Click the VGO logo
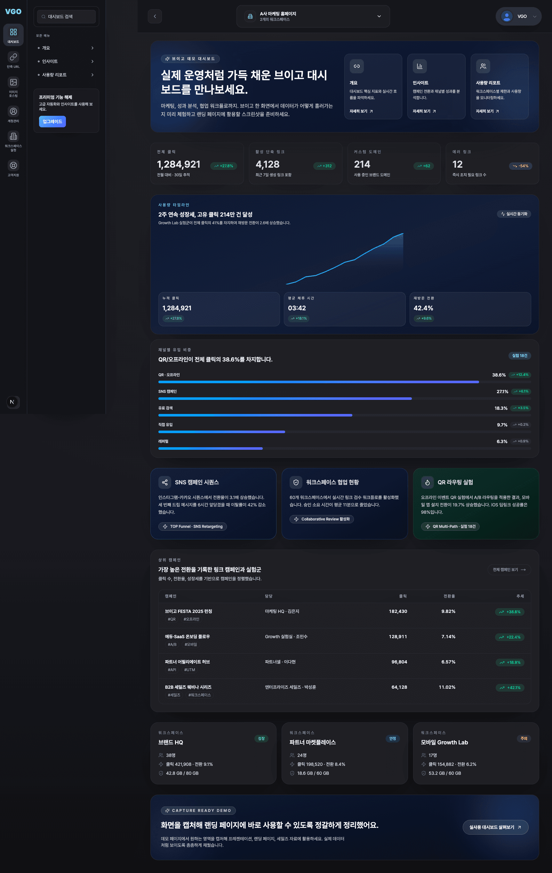 pos(13,12)
